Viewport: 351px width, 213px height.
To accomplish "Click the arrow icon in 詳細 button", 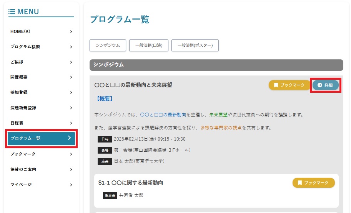I will 319,85.
